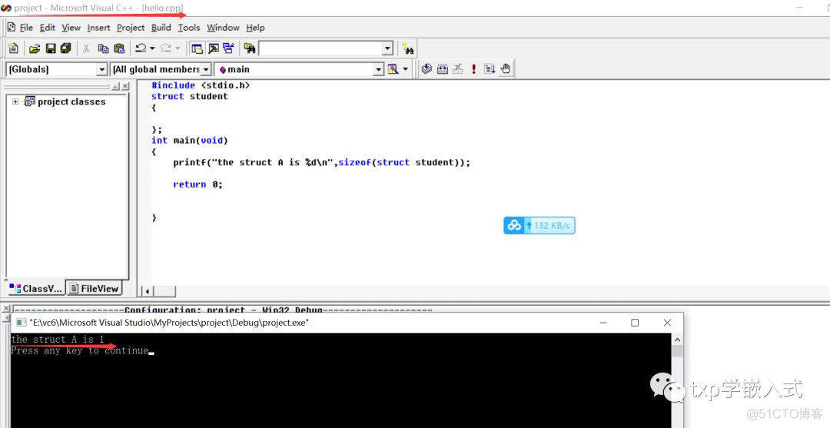Maximize the project.exe console window
The width and height of the screenshot is (830, 428).
click(x=635, y=323)
